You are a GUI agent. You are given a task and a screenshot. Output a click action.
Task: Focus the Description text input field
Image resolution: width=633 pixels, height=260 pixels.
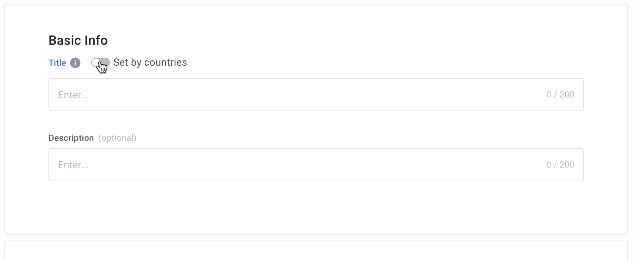click(x=316, y=165)
